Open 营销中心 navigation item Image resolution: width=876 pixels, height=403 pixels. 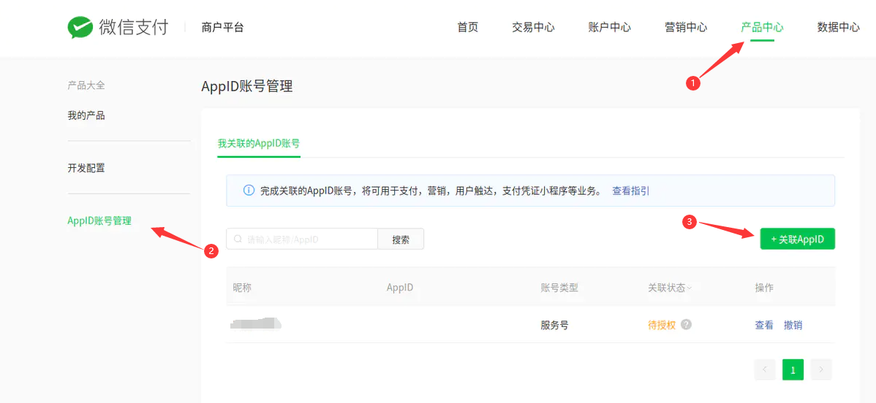tap(685, 27)
